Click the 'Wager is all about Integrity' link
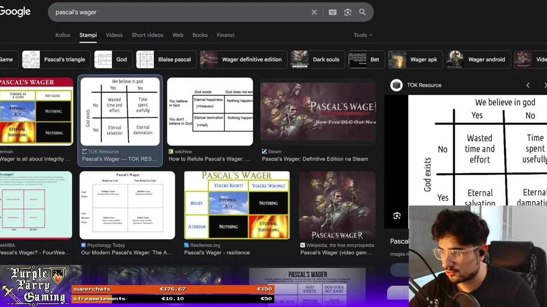 click(x=35, y=159)
